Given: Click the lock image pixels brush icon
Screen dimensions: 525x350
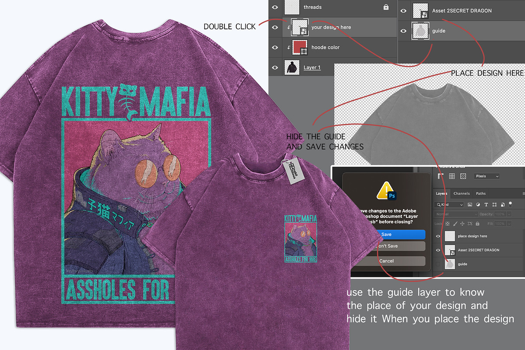Looking at the screenshot, I should coord(455,224).
